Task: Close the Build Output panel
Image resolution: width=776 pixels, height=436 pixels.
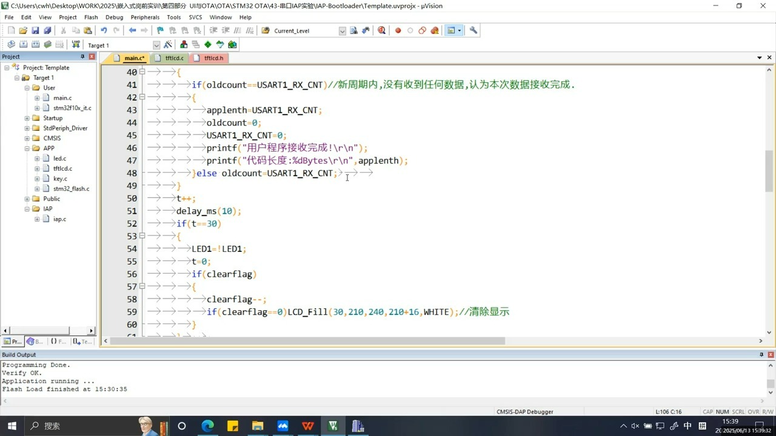Action: [771, 355]
